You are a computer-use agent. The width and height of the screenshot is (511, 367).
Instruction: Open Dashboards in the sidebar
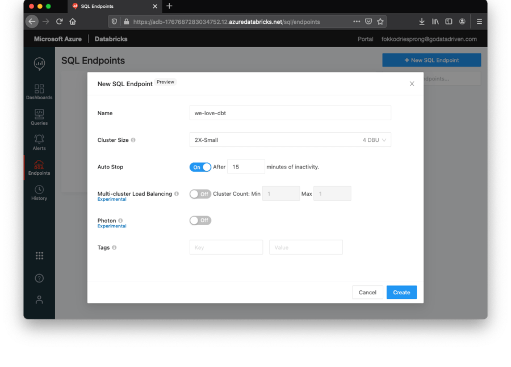pos(39,92)
